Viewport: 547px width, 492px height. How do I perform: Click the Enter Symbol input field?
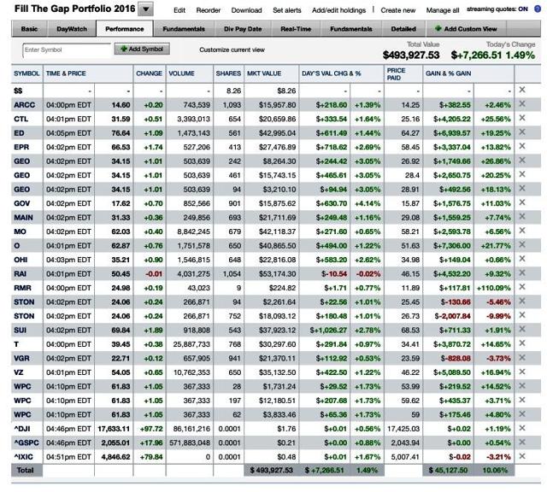point(67,50)
